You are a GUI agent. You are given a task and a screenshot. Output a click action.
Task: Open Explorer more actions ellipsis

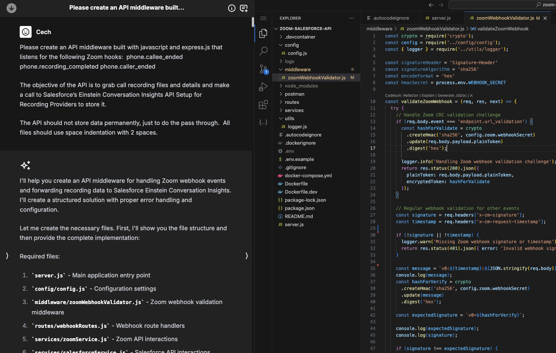352,18
